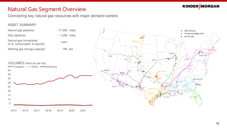227x128 pixels.
Task: Click the 'Utopia' pipeline label on map
Action: pyautogui.click(x=187, y=59)
